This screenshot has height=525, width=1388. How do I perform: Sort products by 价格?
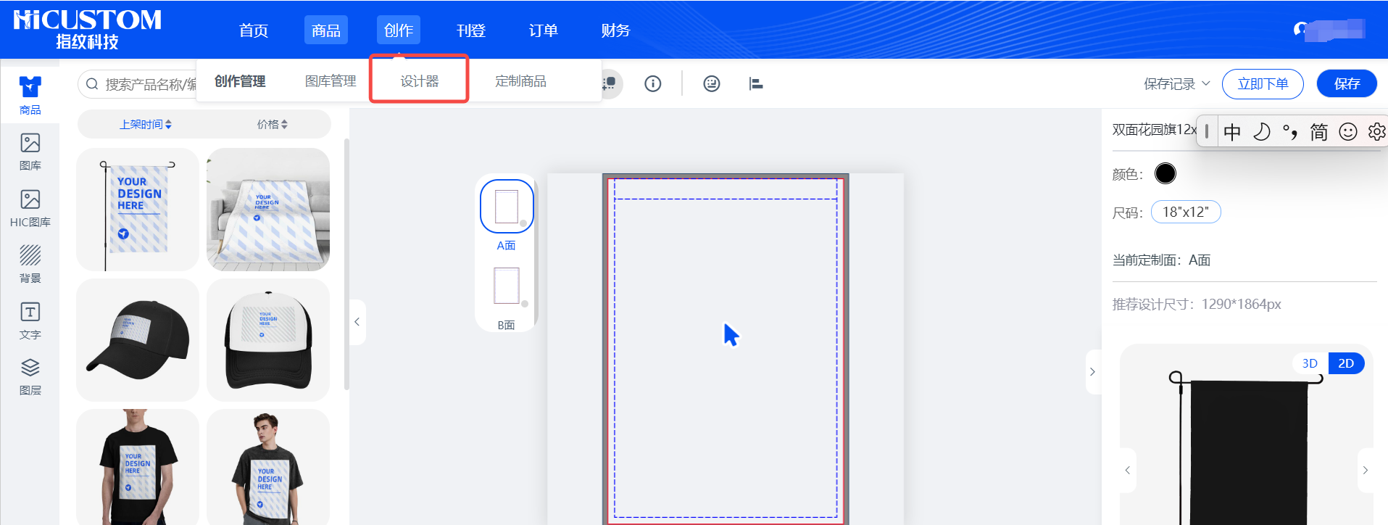273,124
